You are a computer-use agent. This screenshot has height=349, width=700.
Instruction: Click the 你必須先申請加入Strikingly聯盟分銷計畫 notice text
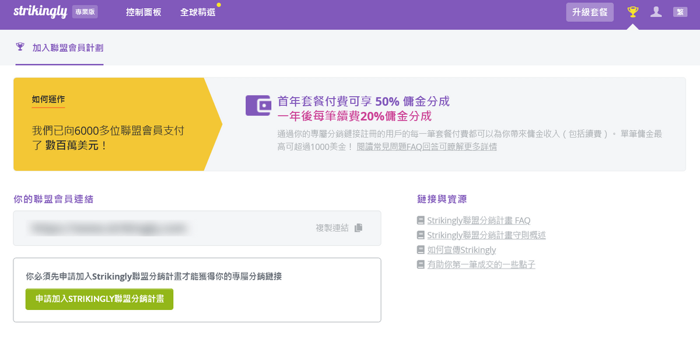(154, 276)
